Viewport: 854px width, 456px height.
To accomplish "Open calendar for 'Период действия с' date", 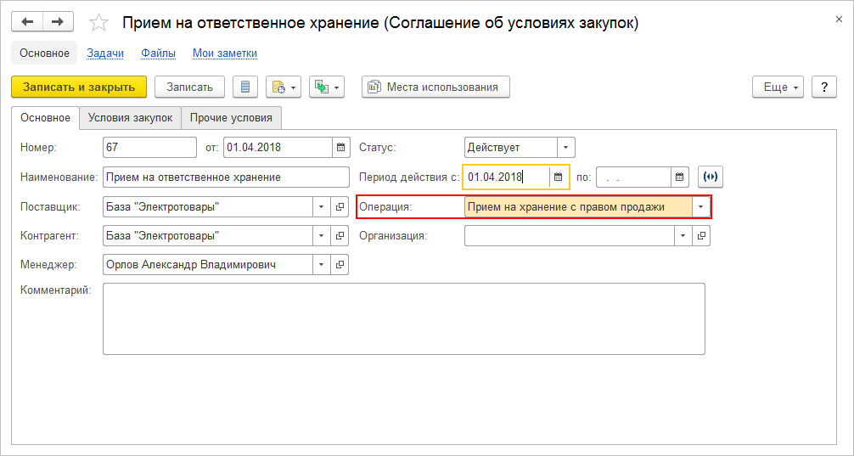I will [559, 177].
